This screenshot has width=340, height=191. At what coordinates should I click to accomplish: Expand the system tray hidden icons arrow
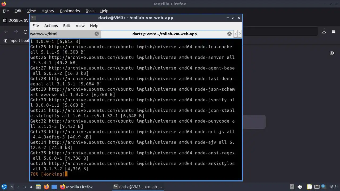pyautogui.click(x=292, y=187)
